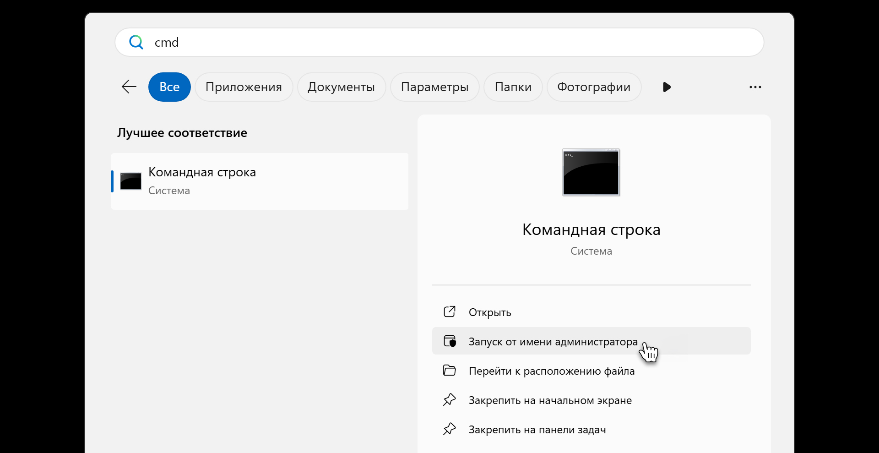Select Командная строка best match result
879x453 pixels.
point(259,181)
